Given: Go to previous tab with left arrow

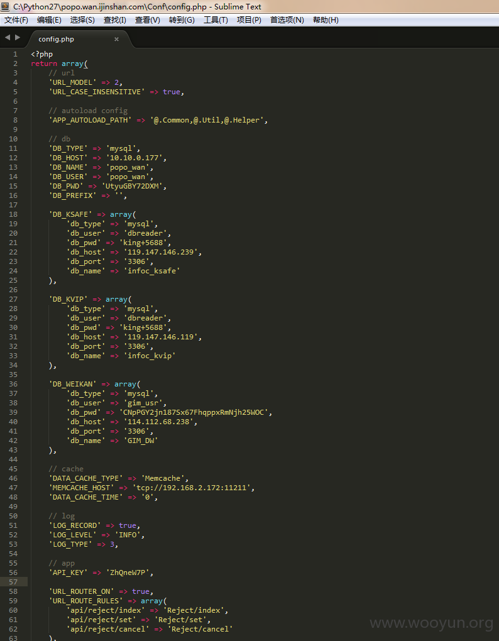Looking at the screenshot, I should 8,37.
